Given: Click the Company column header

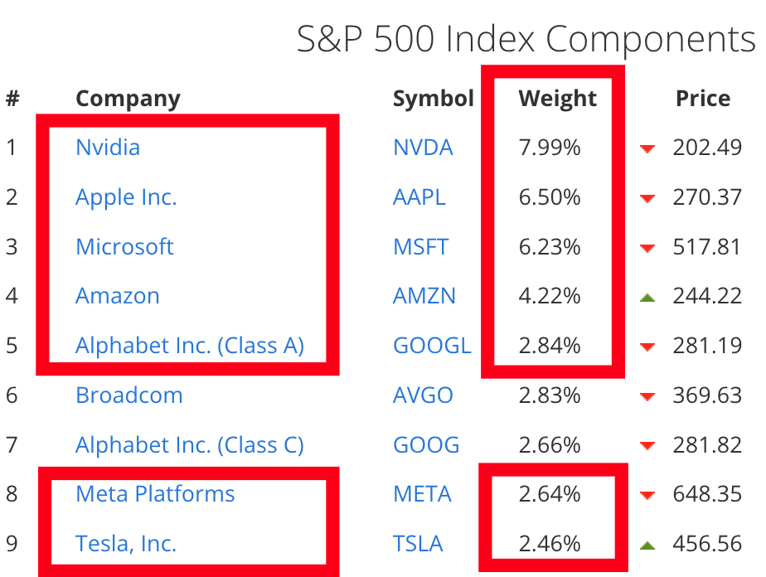Looking at the screenshot, I should 128,99.
